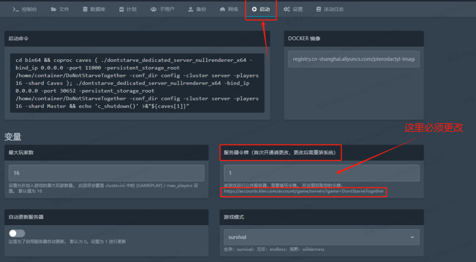
Task: Click the calendar icon beside 计划
Action: [x=121, y=9]
